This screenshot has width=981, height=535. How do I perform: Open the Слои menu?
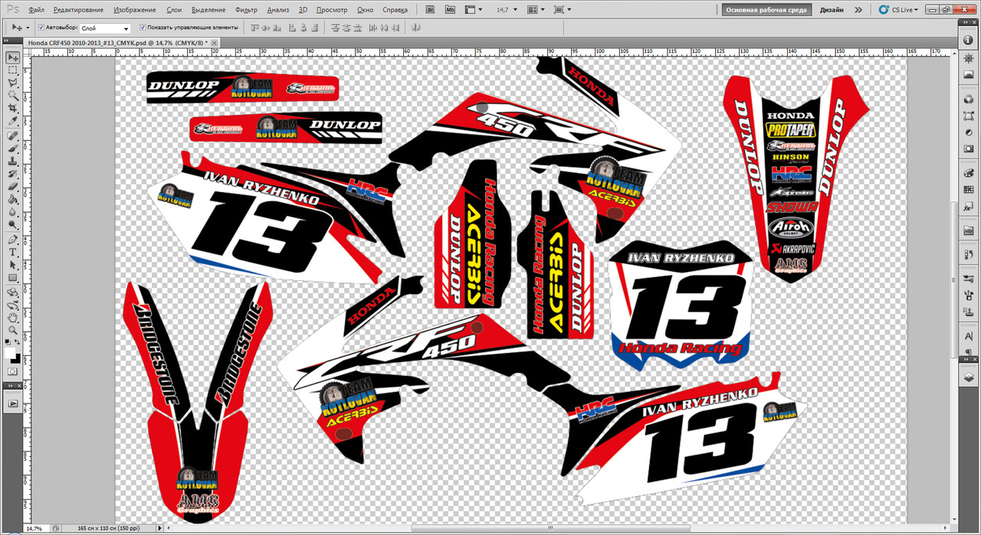174,10
